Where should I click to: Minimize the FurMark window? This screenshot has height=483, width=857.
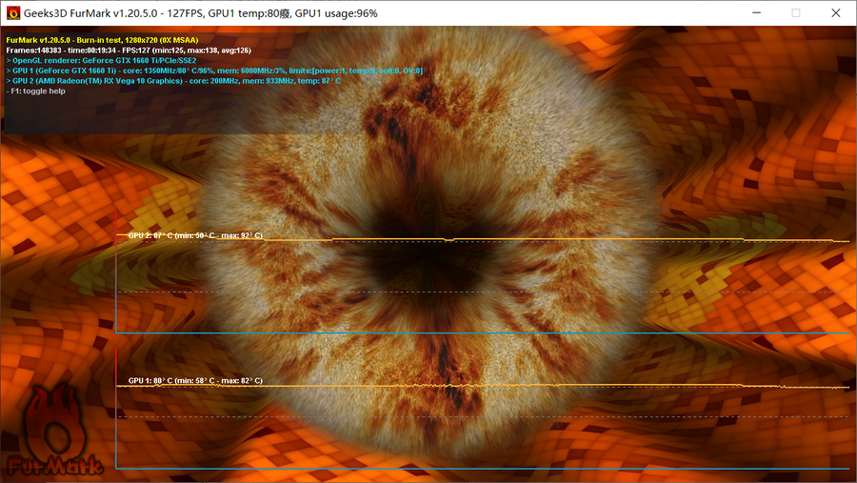point(753,13)
